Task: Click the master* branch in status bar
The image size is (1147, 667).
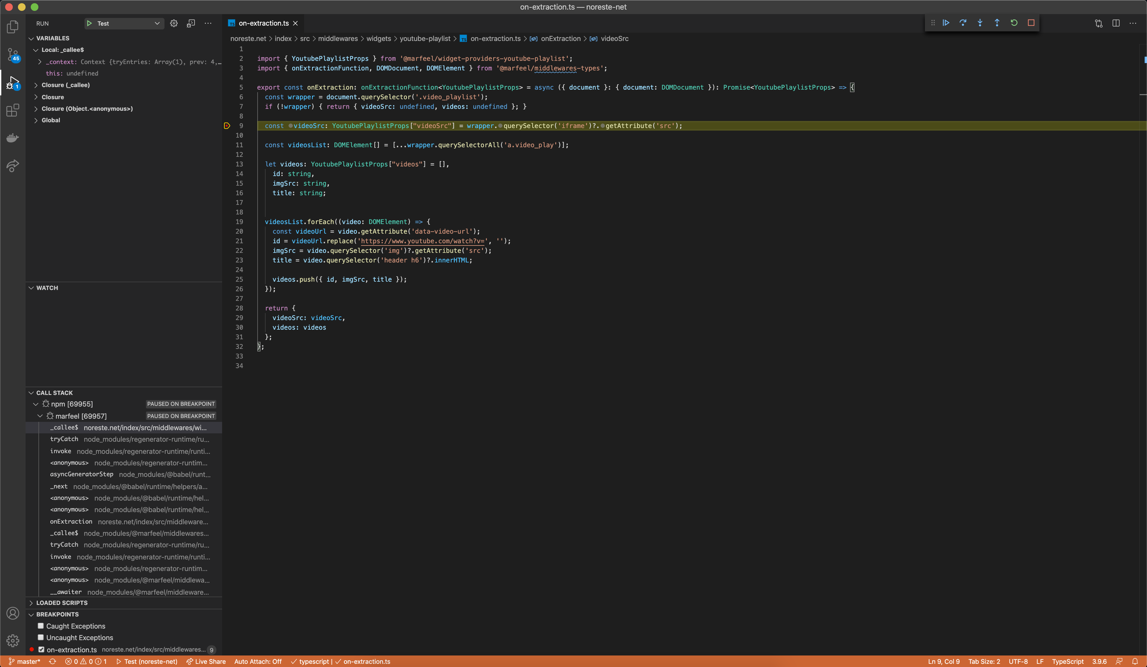Action: point(25,662)
